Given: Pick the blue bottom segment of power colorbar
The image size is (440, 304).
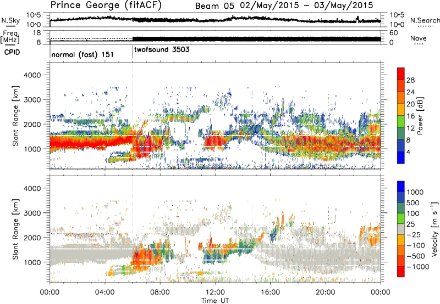Looking at the screenshot, I should tap(401, 157).
